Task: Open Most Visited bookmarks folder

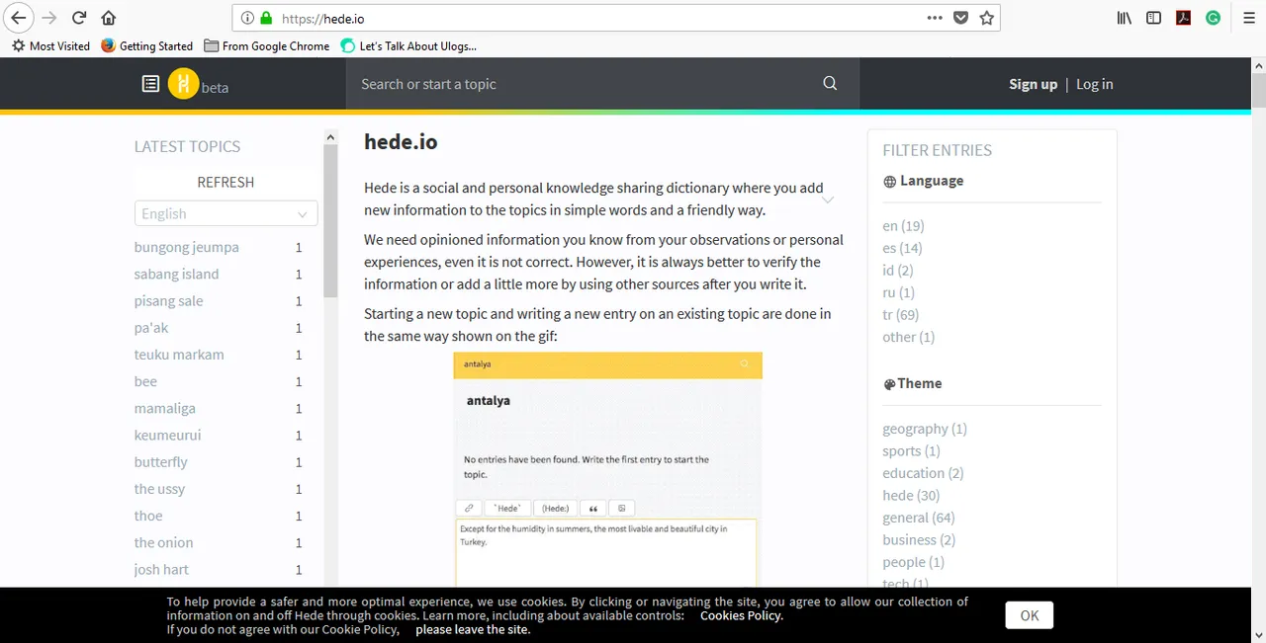Action: pyautogui.click(x=50, y=45)
